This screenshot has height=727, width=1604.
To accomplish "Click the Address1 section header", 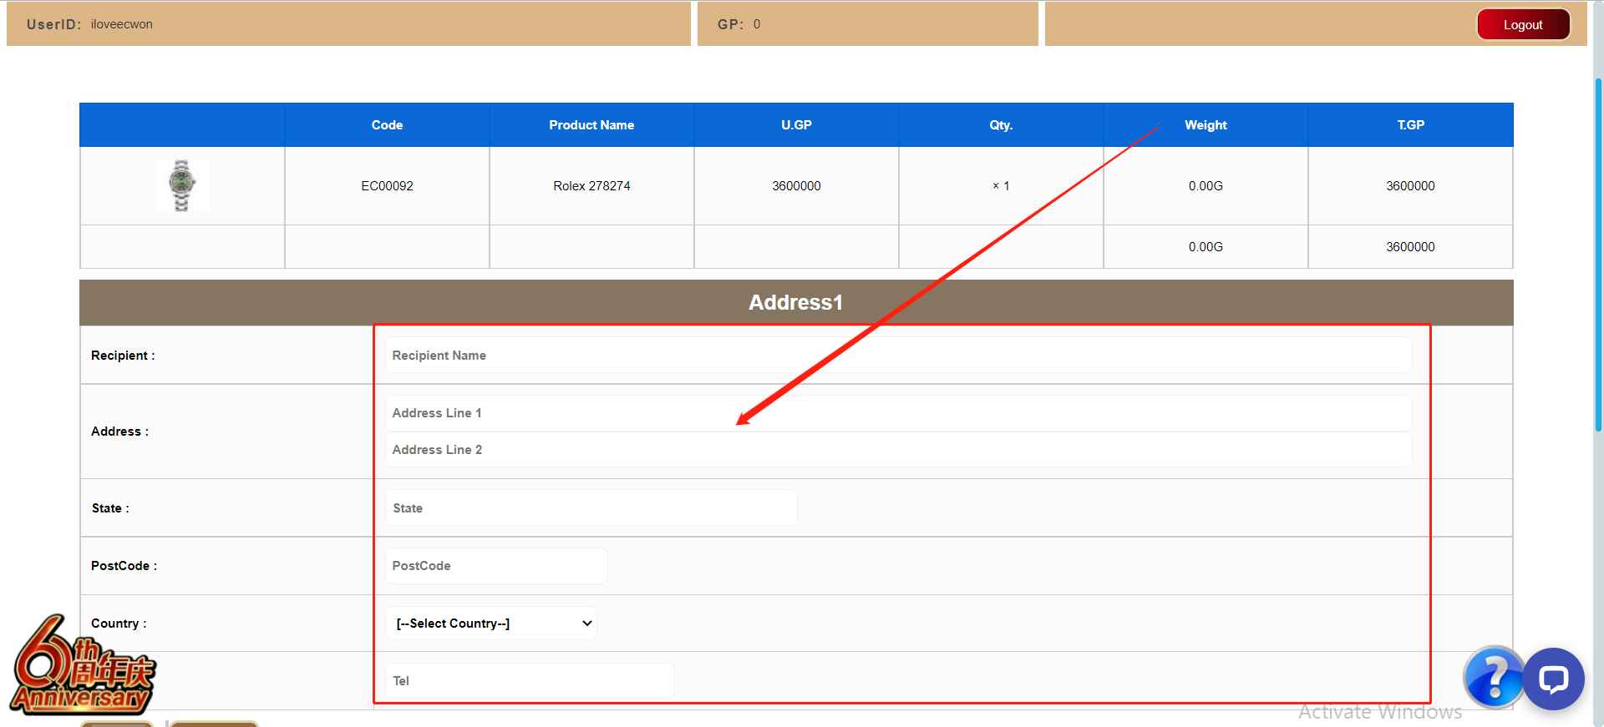I will [x=796, y=302].
